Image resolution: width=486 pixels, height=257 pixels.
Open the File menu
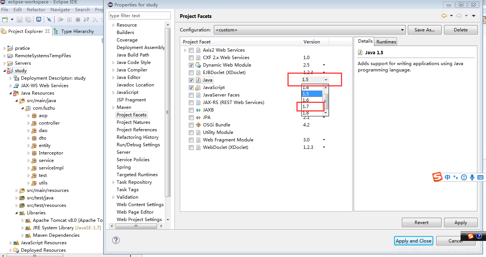4,10
